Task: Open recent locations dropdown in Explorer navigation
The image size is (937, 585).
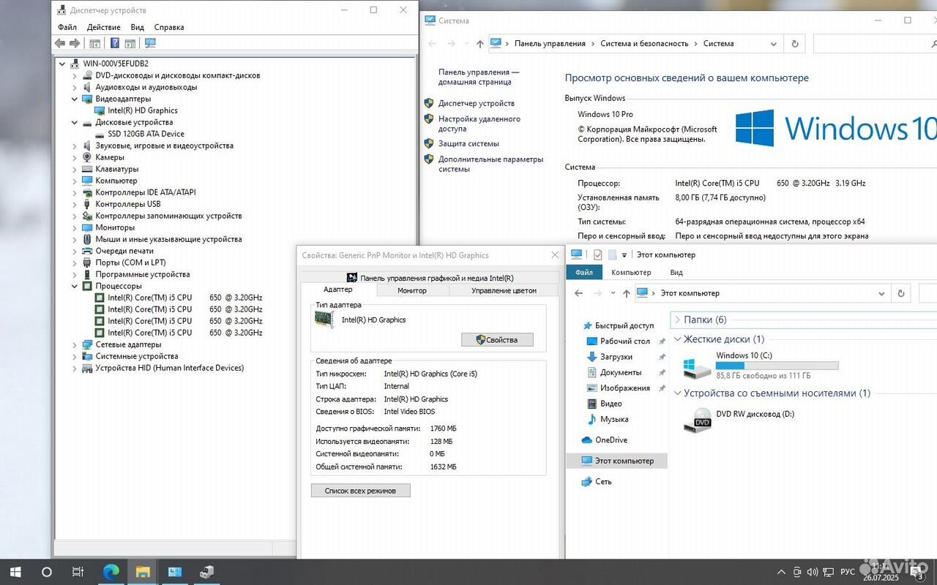Action: pyautogui.click(x=613, y=293)
